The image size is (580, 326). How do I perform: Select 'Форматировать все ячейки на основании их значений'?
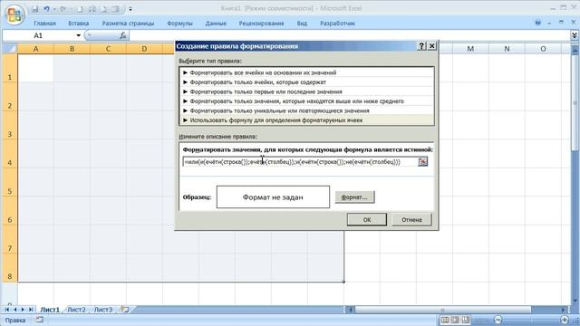pyautogui.click(x=306, y=72)
